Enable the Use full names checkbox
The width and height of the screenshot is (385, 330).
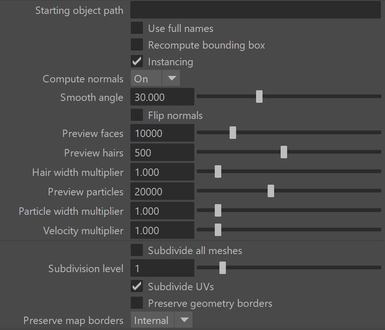click(137, 28)
